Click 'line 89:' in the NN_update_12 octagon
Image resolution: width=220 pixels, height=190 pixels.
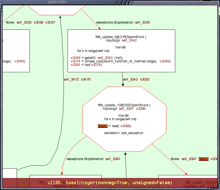[x=124, y=116]
